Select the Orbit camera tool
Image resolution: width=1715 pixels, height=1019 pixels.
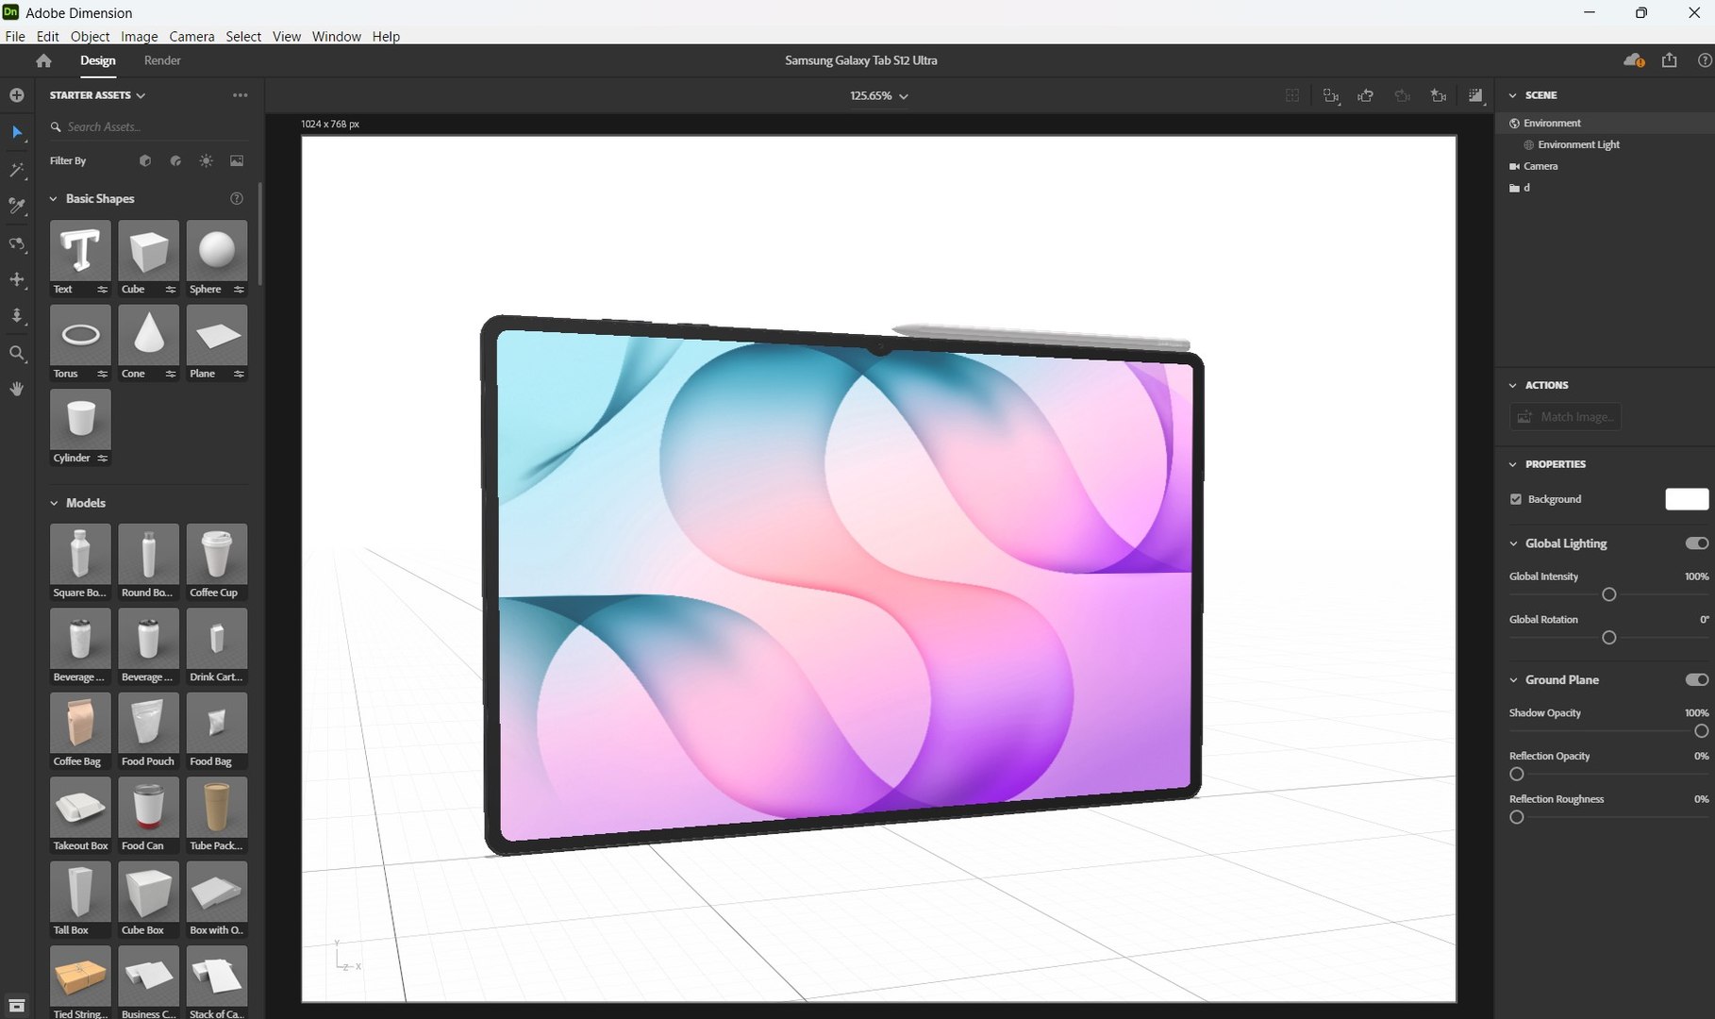tap(17, 243)
